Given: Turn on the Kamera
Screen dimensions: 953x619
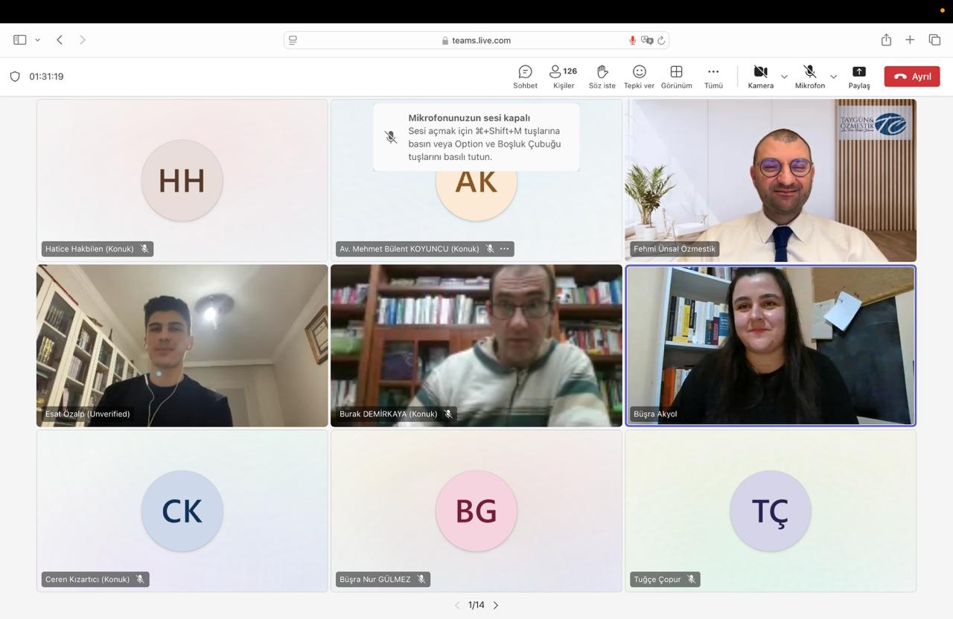Looking at the screenshot, I should pyautogui.click(x=760, y=77).
